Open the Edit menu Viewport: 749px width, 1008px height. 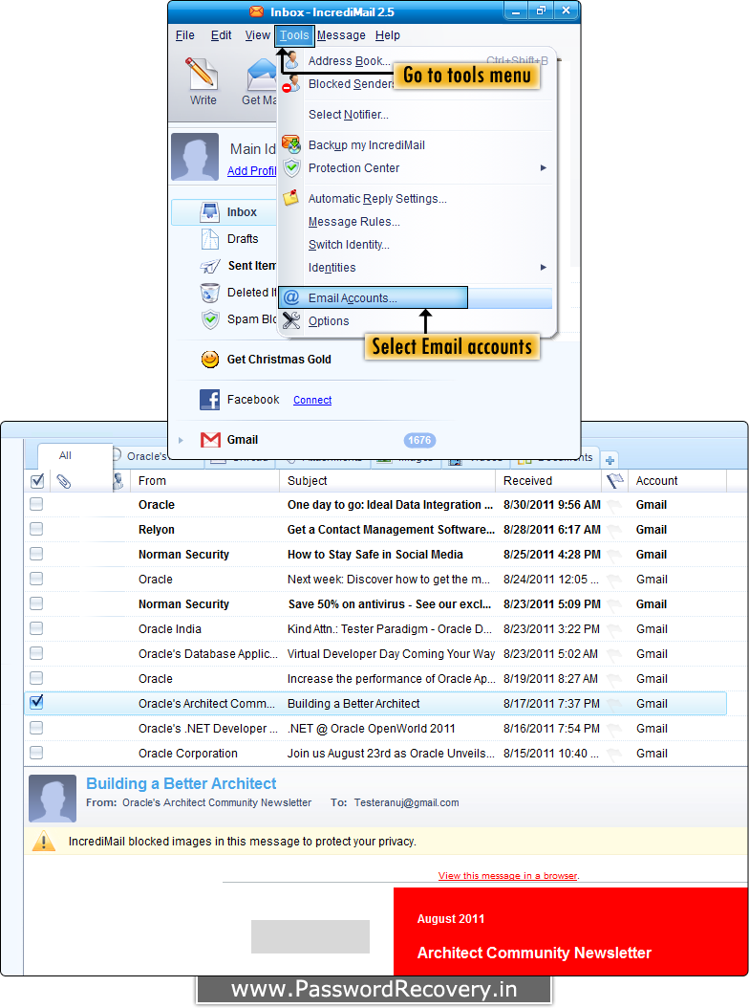pyautogui.click(x=221, y=35)
